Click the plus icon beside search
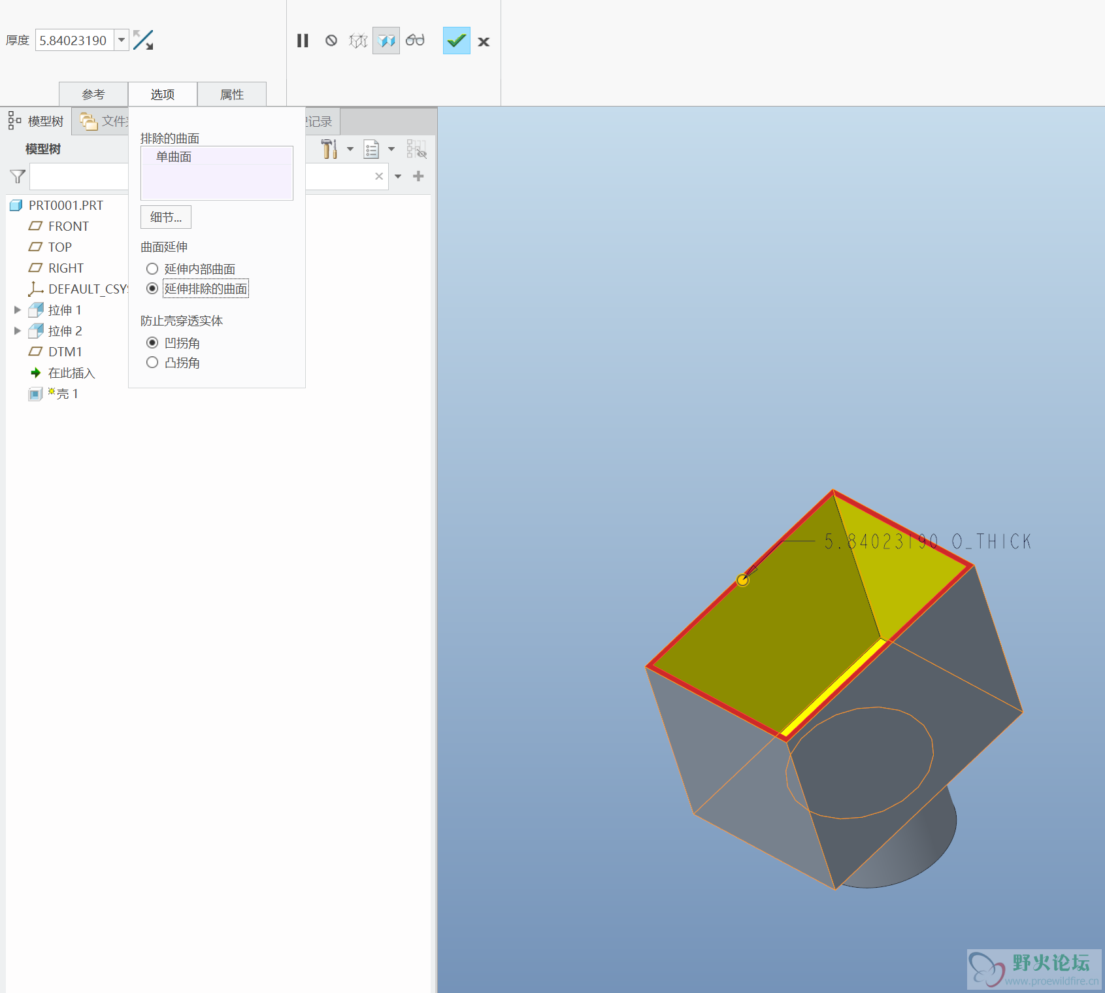Viewport: 1105px width, 993px height. (419, 176)
